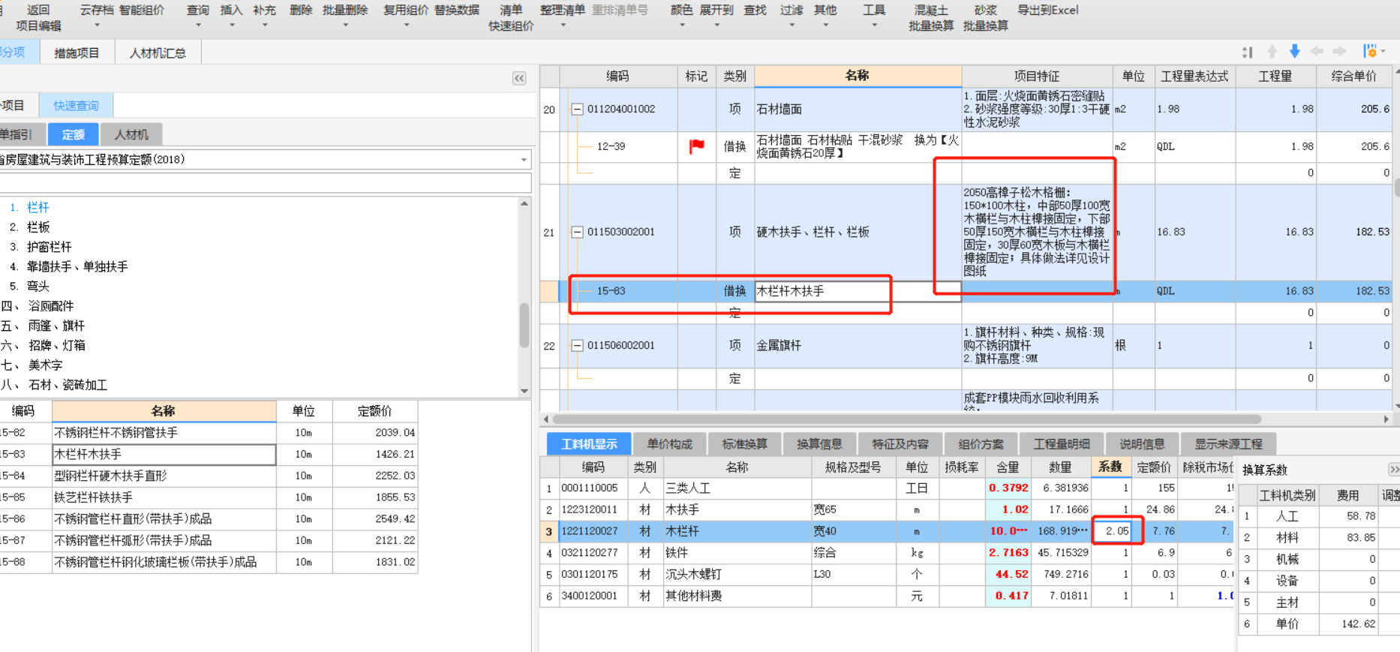Click the right table horizontal scrollbar

(906, 419)
